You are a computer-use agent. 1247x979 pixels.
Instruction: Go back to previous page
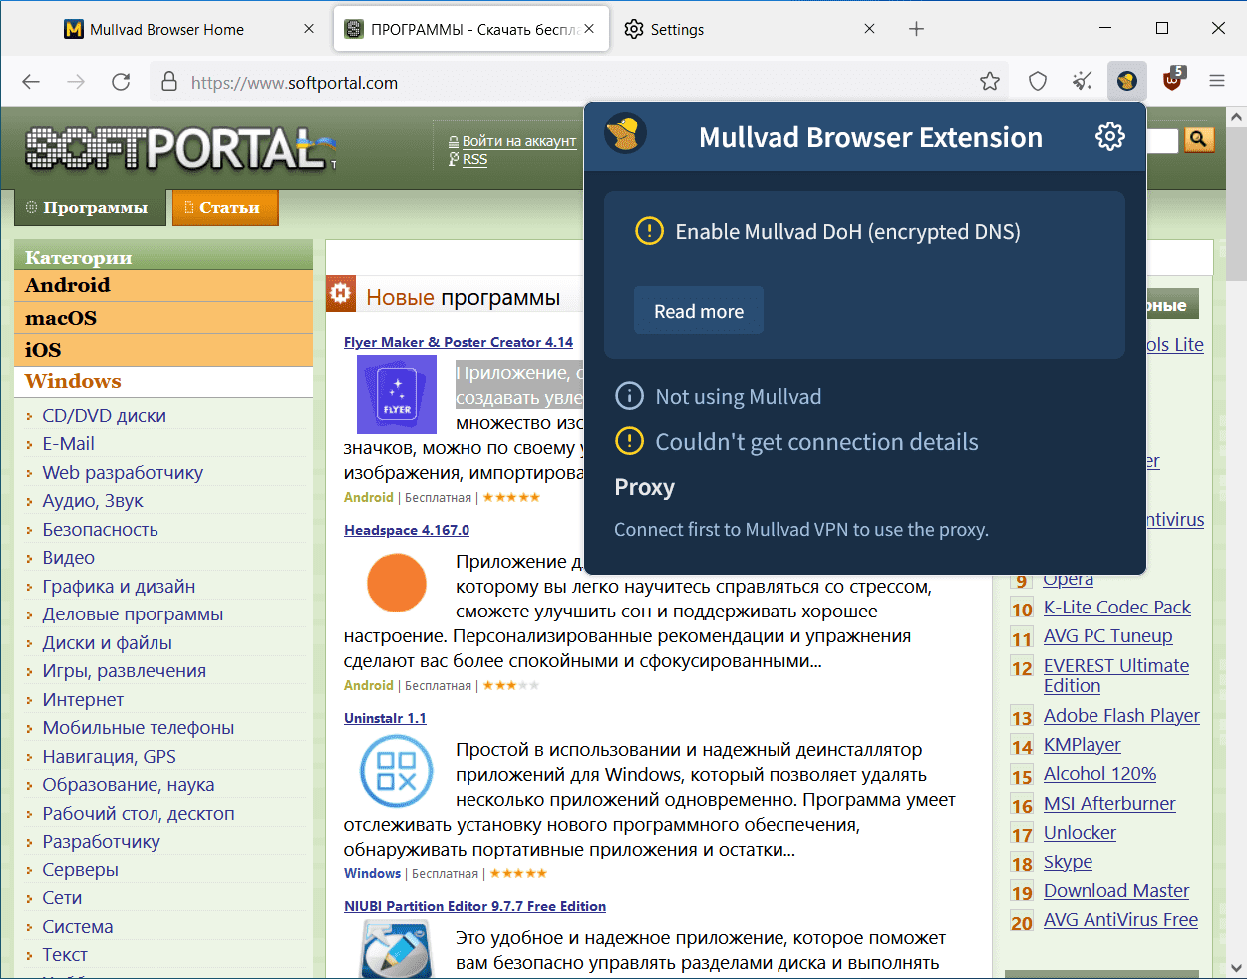click(x=31, y=82)
